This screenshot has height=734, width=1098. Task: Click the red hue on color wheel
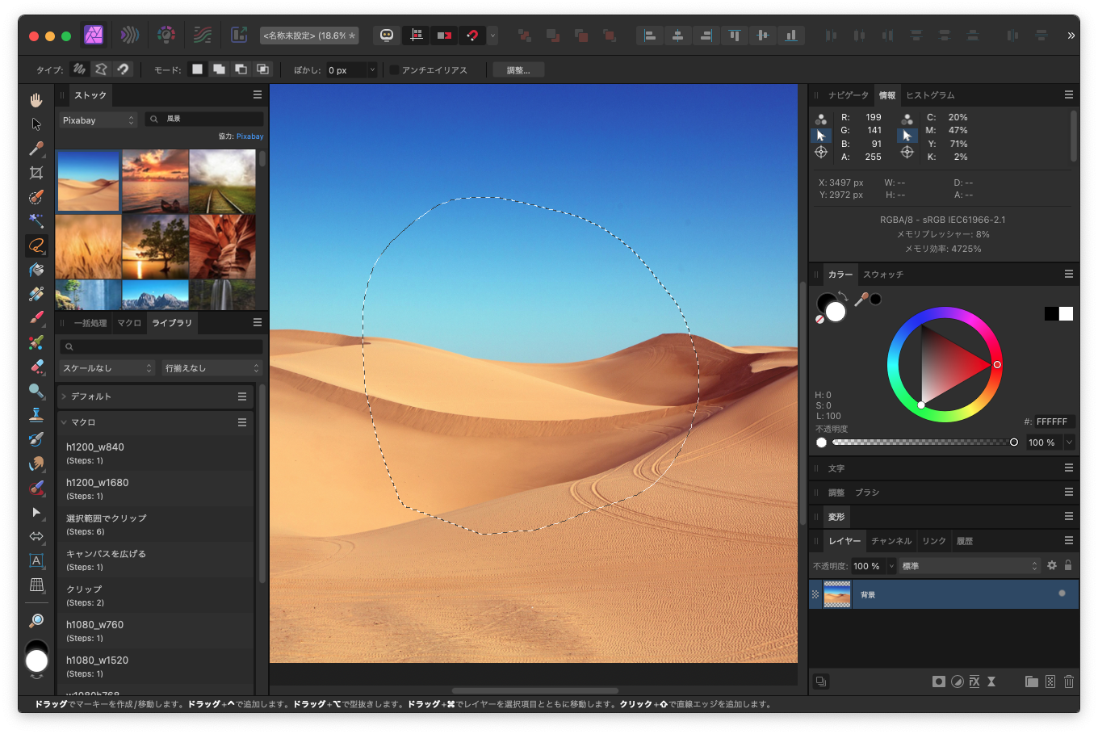pos(998,365)
